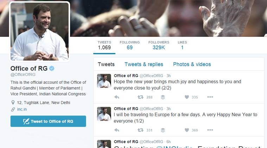
Task: Switch to the Tweets & replies tab
Action: [x=144, y=64]
